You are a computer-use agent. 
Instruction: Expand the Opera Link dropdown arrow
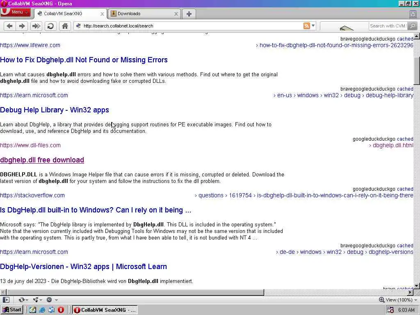pyautogui.click(x=27, y=300)
